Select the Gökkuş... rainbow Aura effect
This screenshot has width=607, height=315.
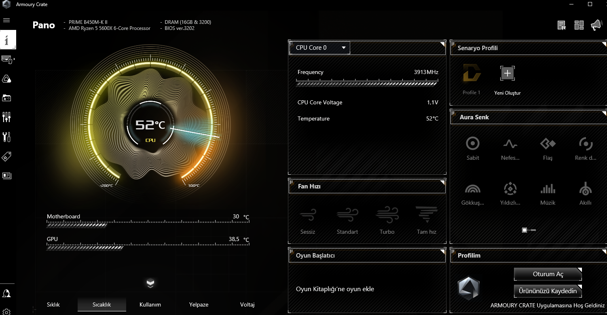point(473,193)
